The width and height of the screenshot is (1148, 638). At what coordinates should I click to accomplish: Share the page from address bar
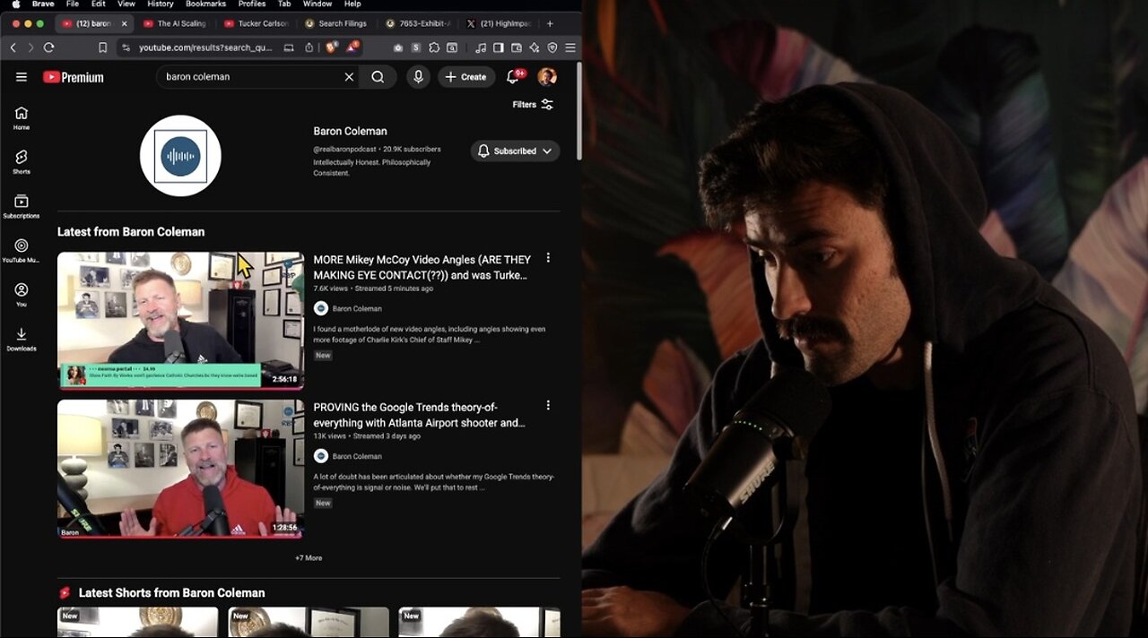(309, 47)
